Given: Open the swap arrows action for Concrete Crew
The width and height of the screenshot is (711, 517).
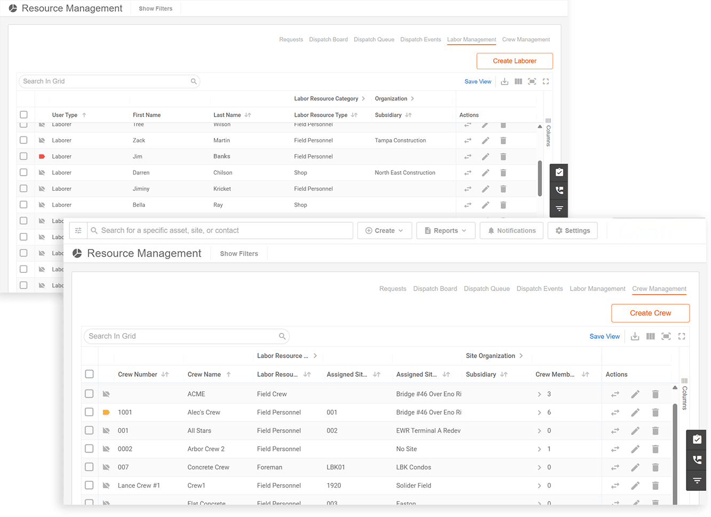Looking at the screenshot, I should [614, 467].
